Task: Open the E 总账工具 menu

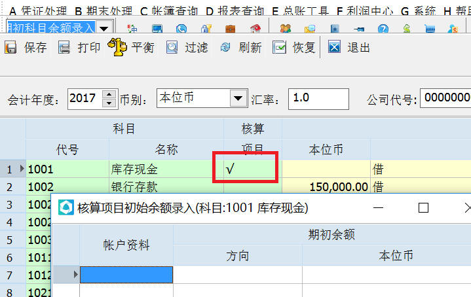Action: pos(300,11)
